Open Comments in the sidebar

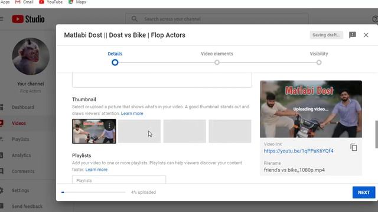(23, 171)
